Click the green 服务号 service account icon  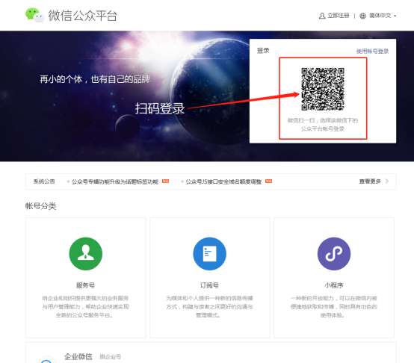click(85, 253)
